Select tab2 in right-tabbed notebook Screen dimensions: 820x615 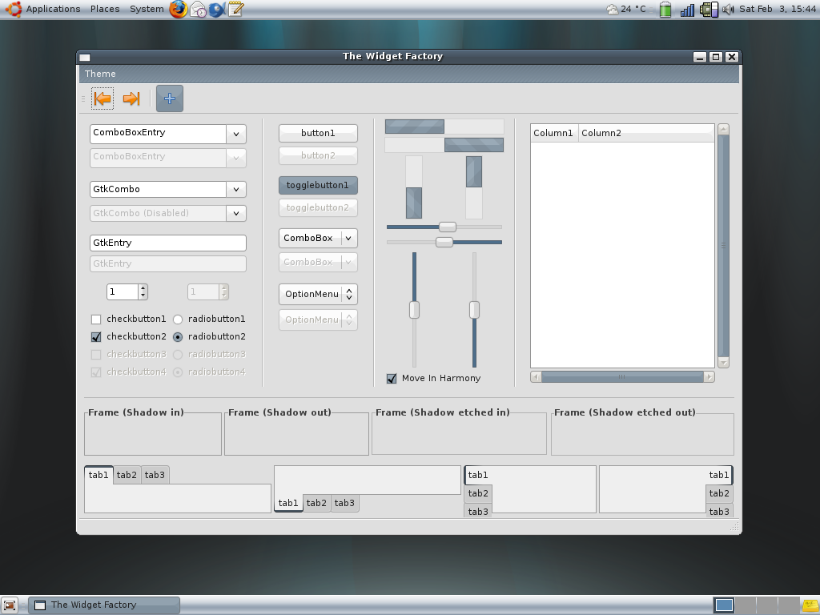pyautogui.click(x=719, y=493)
